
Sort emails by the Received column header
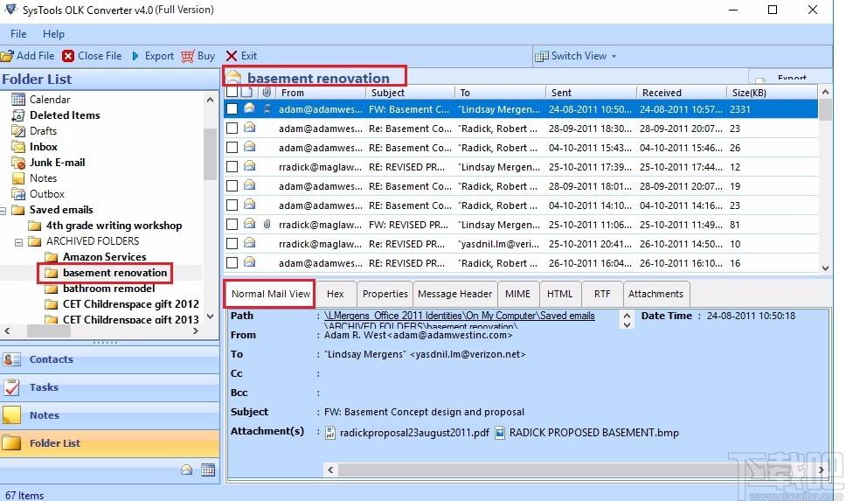(682, 93)
